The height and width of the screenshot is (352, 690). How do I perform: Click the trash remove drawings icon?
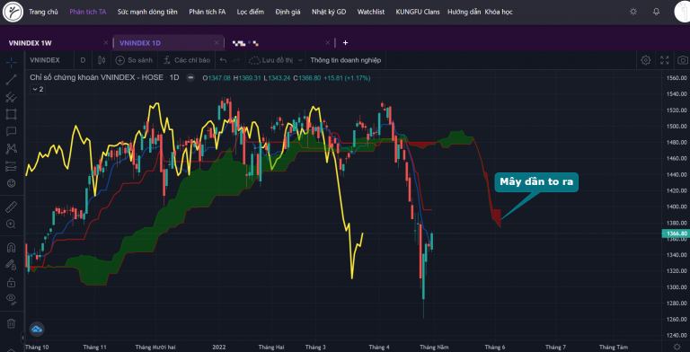pos(11,323)
